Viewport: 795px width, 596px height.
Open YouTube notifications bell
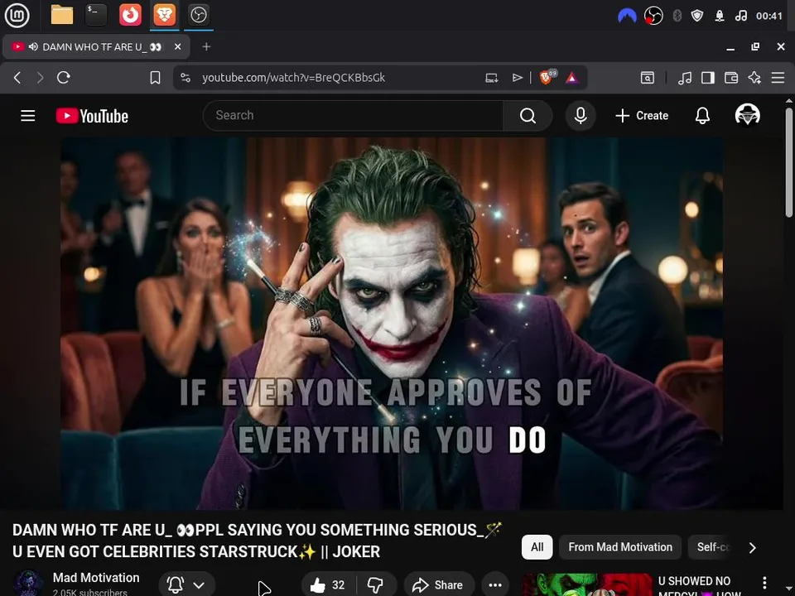click(x=702, y=116)
